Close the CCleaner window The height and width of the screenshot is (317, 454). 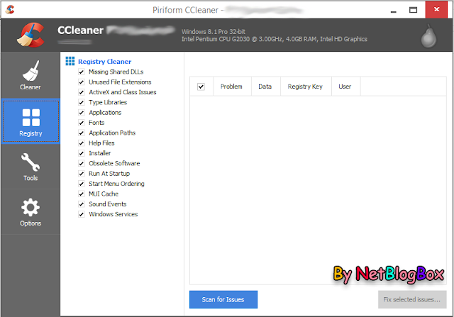[x=436, y=9]
